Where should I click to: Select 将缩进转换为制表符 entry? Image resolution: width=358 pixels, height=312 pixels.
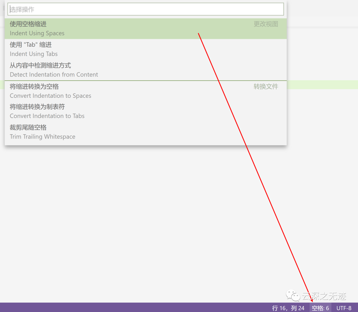tap(146, 111)
